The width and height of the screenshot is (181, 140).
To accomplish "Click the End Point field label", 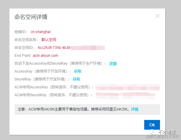I will (x=23, y=56).
